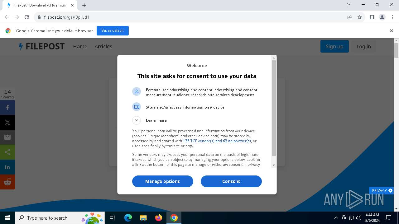Open the volume control in system tray

(358, 218)
